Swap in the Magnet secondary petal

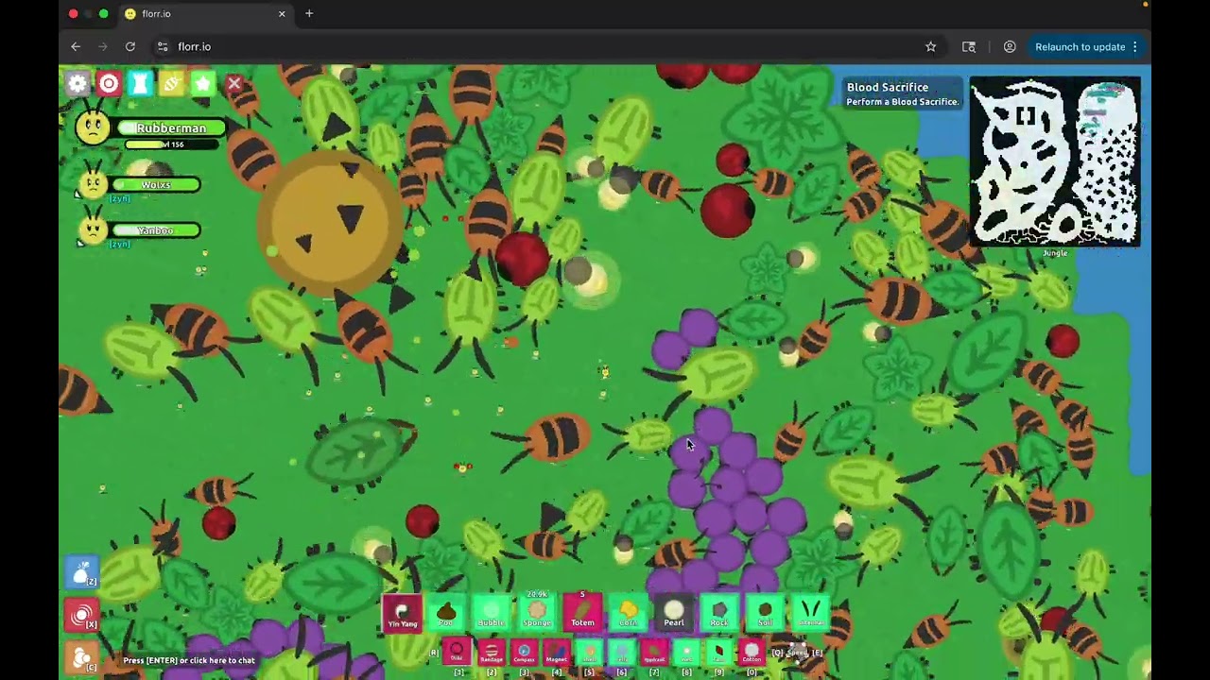pyautogui.click(x=556, y=652)
